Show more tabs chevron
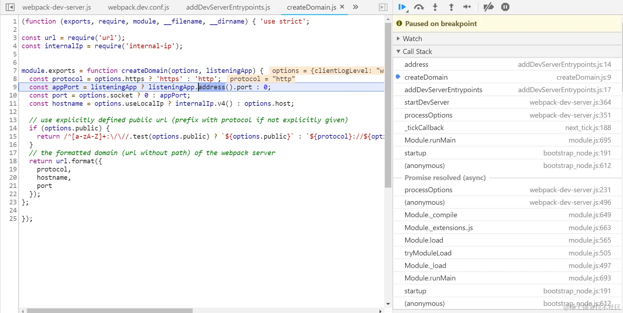The height and width of the screenshot is (313, 623). click(x=356, y=7)
